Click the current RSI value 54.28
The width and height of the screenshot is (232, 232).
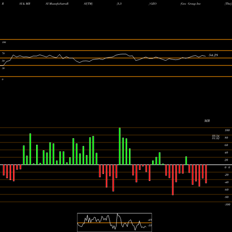click(x=213, y=55)
